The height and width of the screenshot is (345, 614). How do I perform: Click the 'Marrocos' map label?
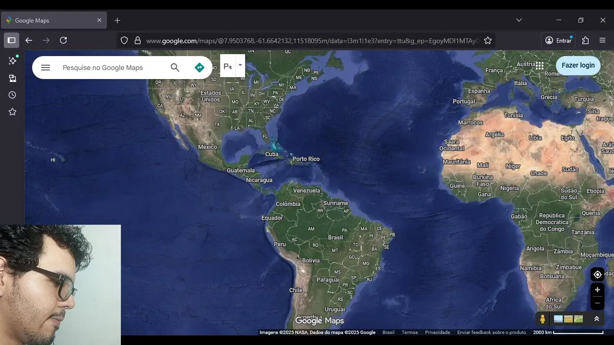471,123
